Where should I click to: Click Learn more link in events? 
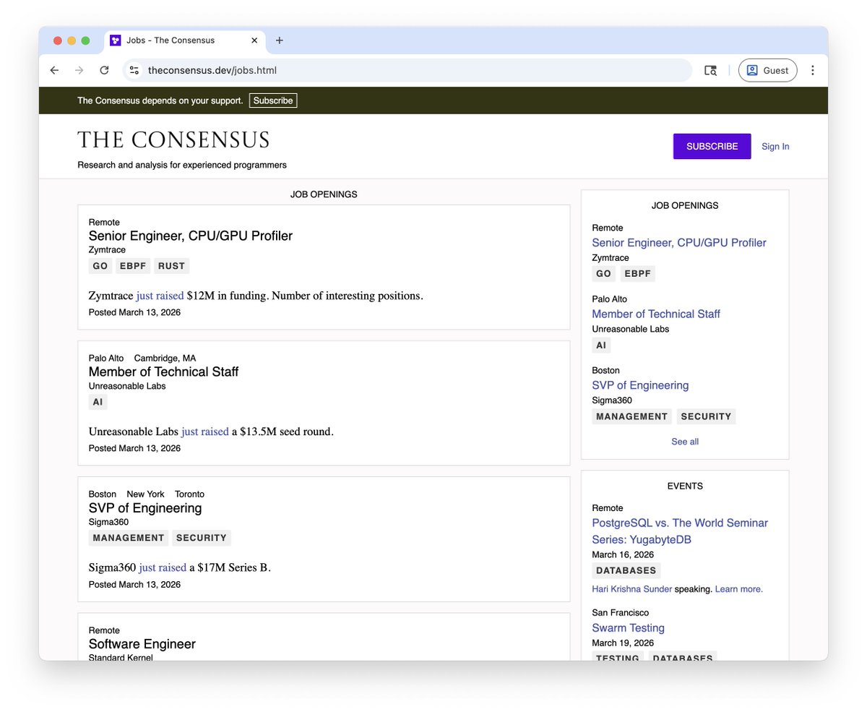(x=739, y=589)
